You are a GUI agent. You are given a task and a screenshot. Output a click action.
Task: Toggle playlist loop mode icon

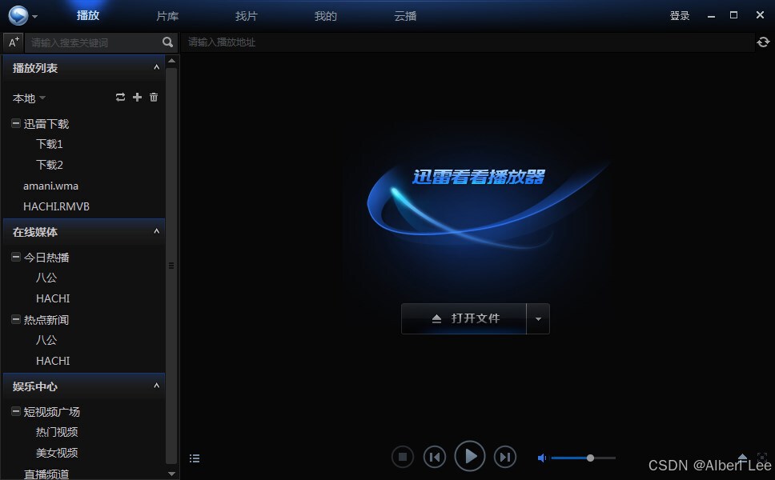(121, 98)
